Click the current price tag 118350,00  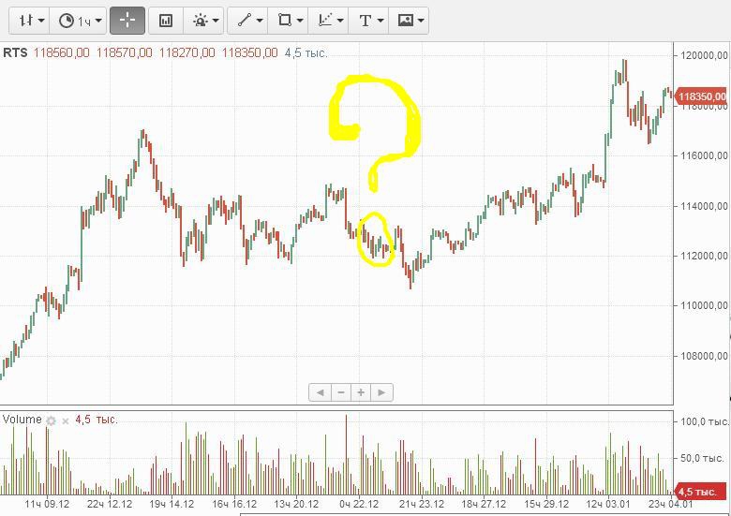pyautogui.click(x=701, y=96)
